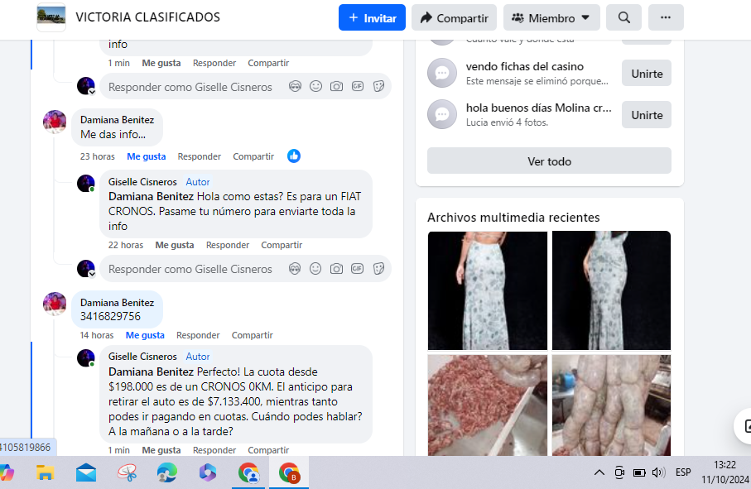Open File Explorer from the taskbar

[x=45, y=472]
